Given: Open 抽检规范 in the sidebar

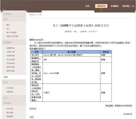Looking at the screenshot, I should click(10, 92).
